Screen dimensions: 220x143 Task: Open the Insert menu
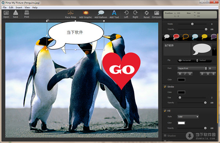(x=19, y=7)
